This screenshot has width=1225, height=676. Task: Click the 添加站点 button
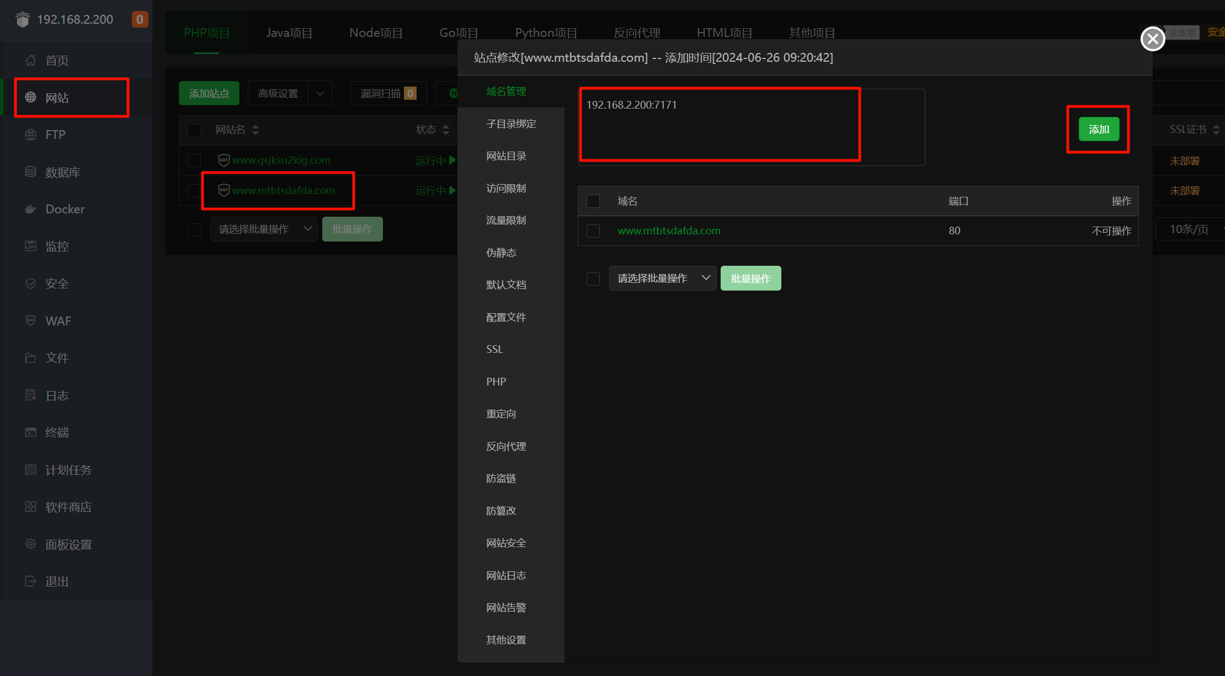coord(209,93)
